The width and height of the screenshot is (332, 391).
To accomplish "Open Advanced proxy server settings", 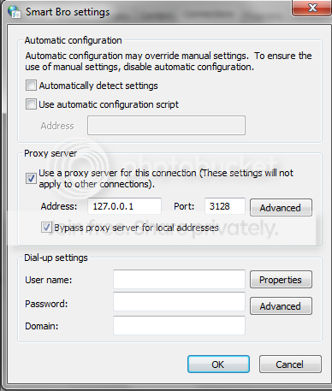I will click(281, 208).
